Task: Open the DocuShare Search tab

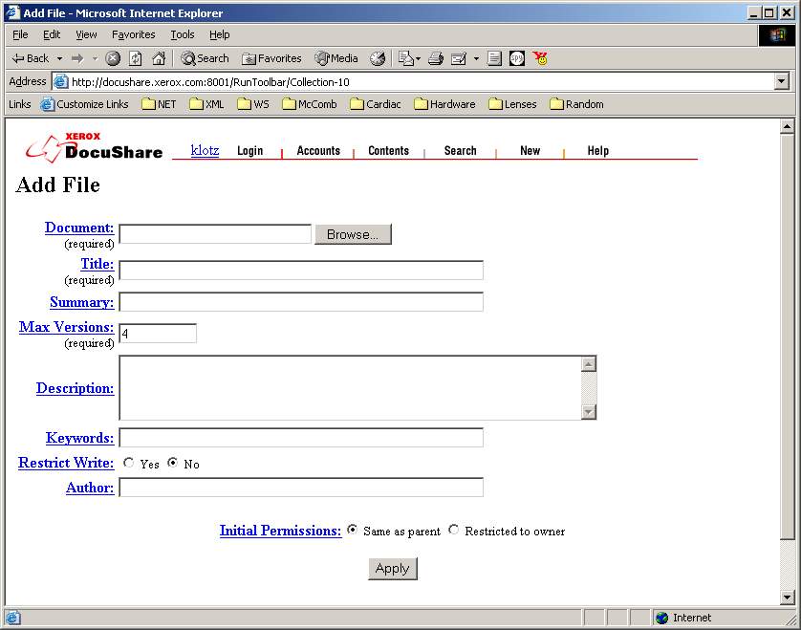Action: tap(461, 151)
